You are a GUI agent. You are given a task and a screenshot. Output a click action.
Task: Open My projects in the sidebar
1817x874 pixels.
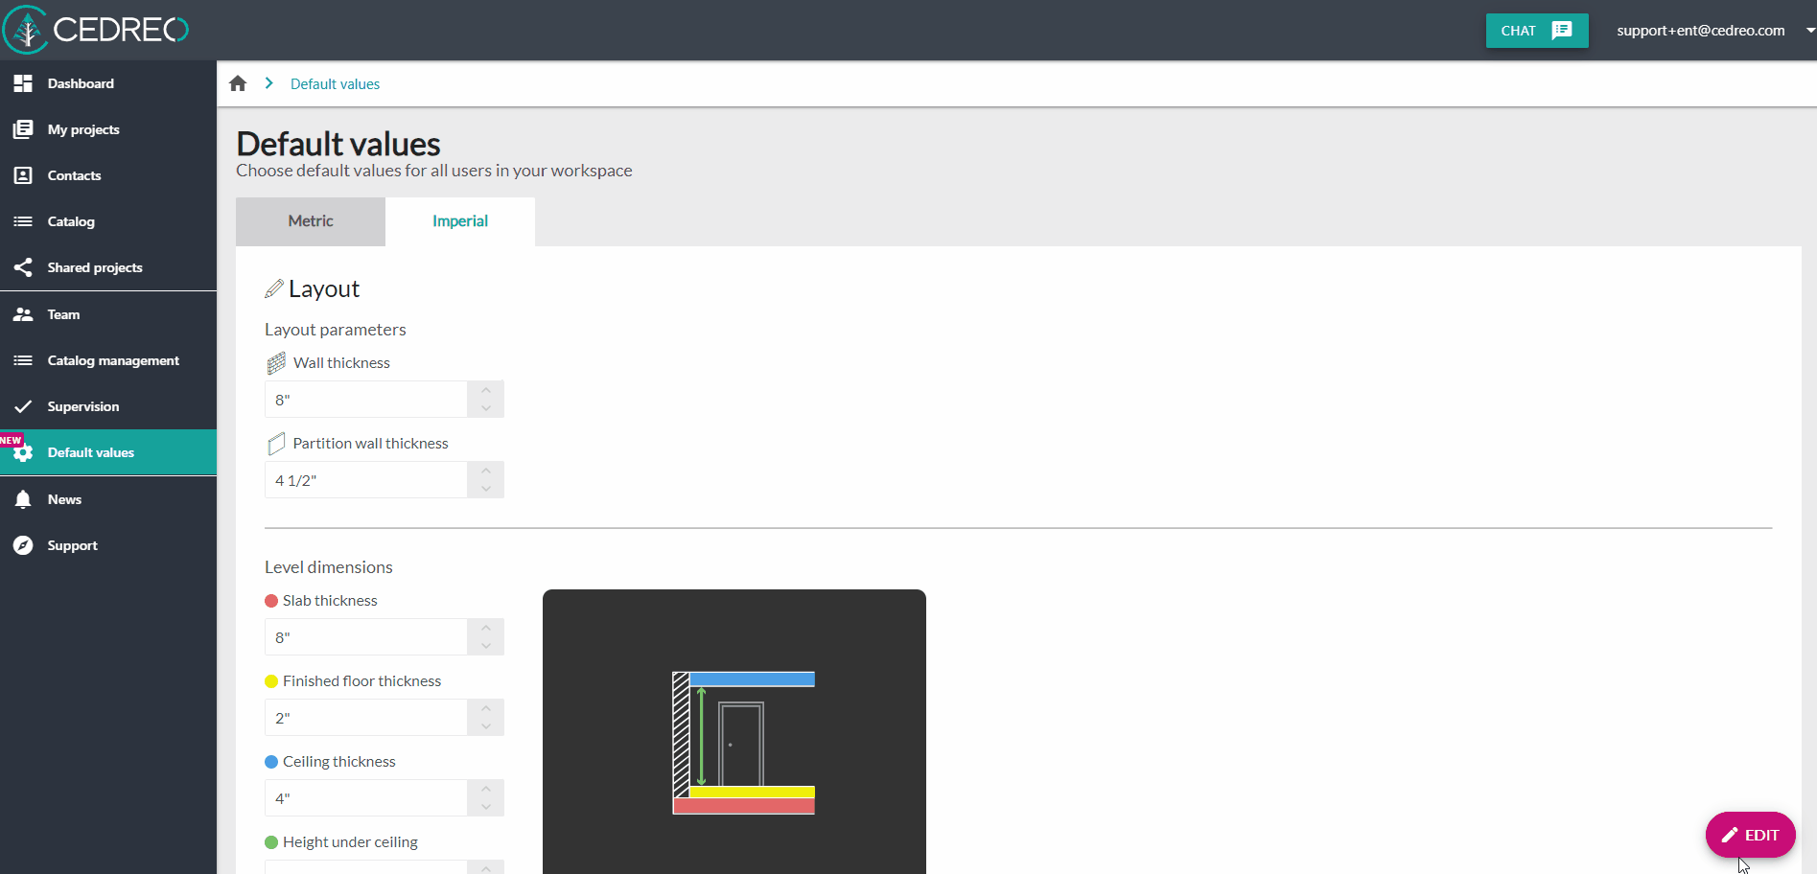tap(83, 129)
